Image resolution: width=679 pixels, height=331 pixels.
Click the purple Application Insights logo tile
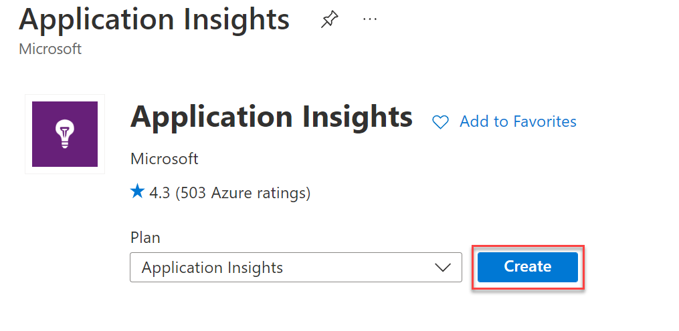coord(65,134)
